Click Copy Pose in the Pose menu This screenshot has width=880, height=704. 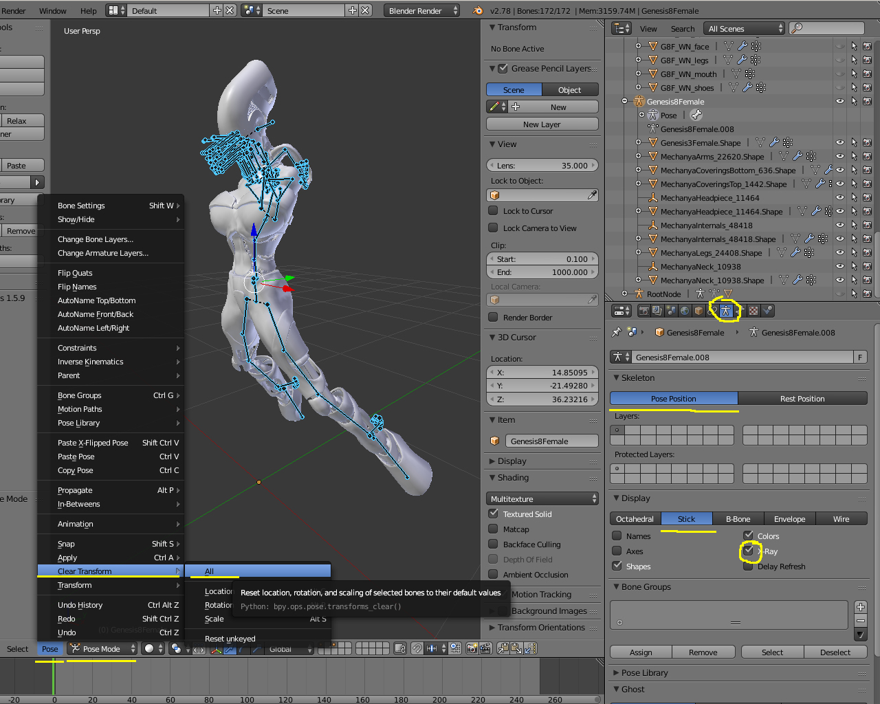coord(76,470)
